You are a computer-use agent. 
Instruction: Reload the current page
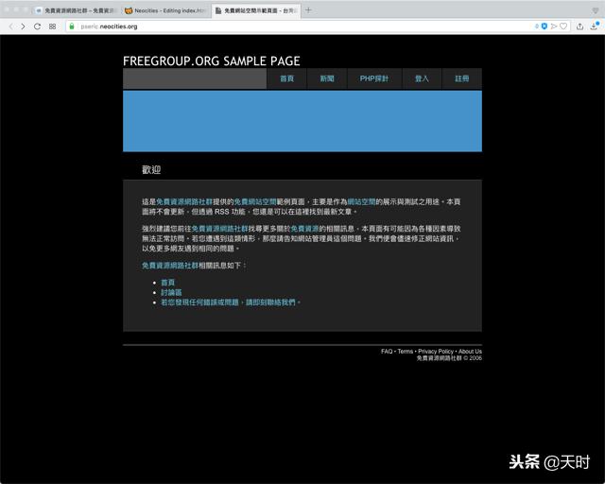[38, 26]
